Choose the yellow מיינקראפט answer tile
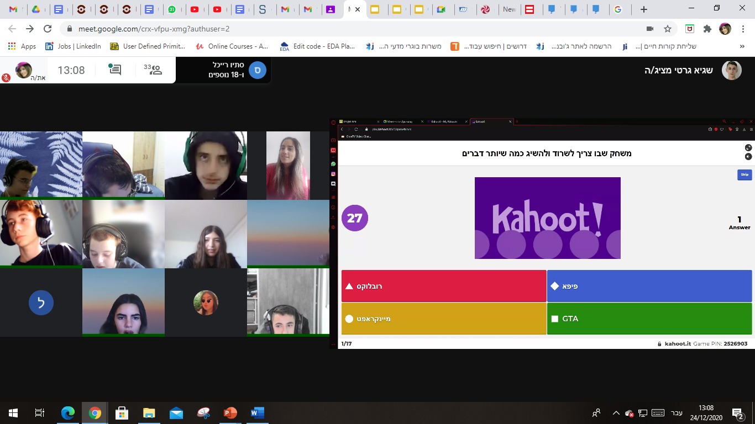Image resolution: width=755 pixels, height=424 pixels. [x=444, y=319]
